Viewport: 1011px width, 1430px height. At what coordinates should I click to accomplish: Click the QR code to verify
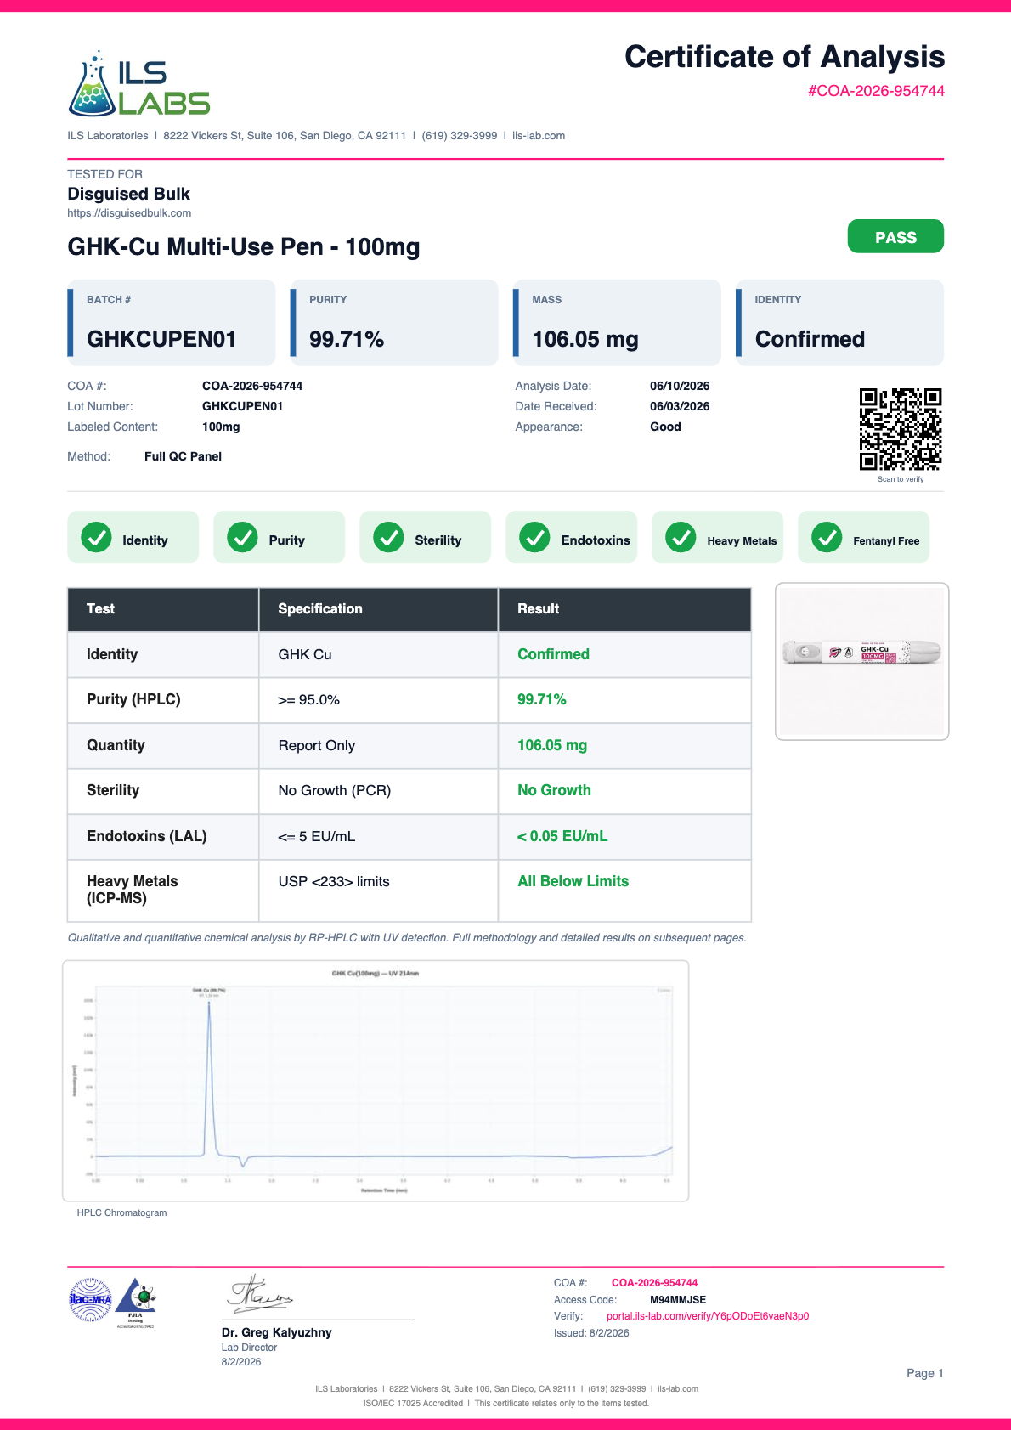click(901, 429)
